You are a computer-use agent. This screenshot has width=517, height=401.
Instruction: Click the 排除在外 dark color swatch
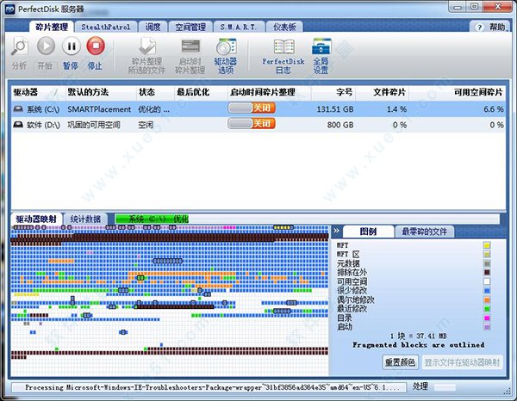pos(487,272)
